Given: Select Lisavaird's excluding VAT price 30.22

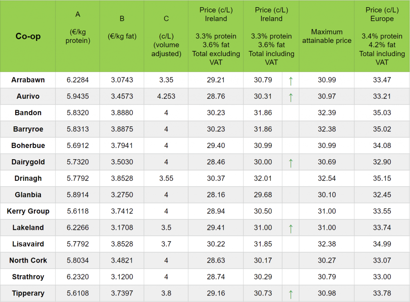Looking at the screenshot, I should 216,244.
